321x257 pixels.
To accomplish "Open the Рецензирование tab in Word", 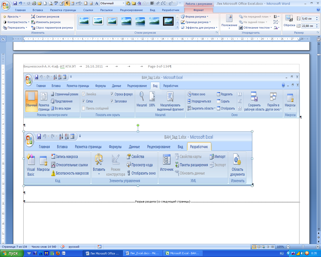I will coord(131,10).
